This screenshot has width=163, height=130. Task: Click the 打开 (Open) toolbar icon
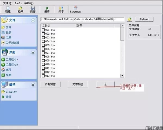point(20,10)
